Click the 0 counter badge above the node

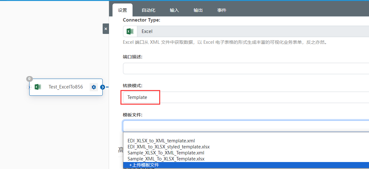pyautogui.click(x=29, y=79)
